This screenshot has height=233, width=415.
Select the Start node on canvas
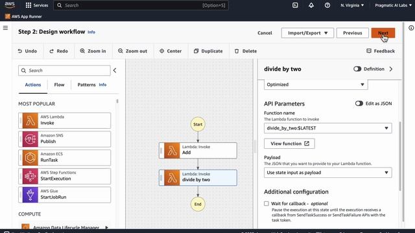pyautogui.click(x=198, y=124)
